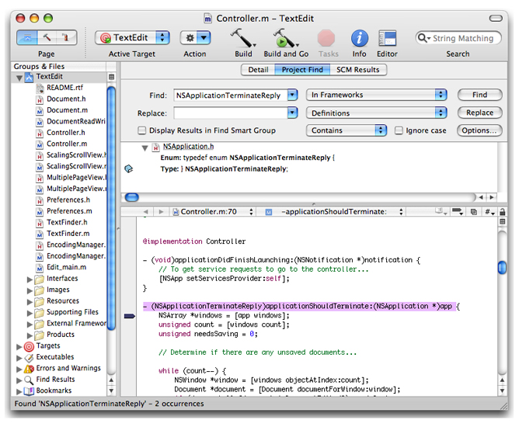Click the NSApplication.h header file icon
The height and width of the screenshot is (427, 519).
click(155, 148)
